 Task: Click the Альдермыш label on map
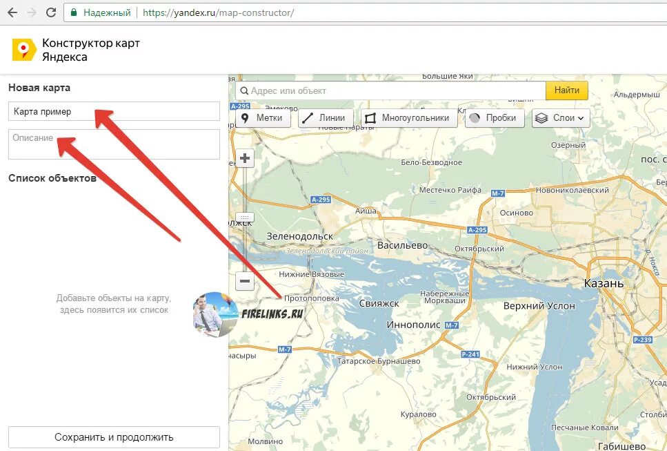click(637, 95)
